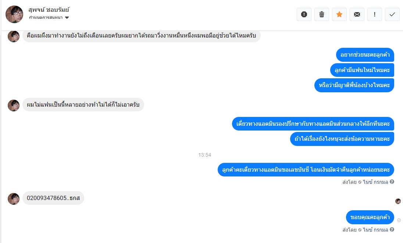The image size is (403, 243).
Task: Click the sender name ไนซ์ กรกมล under 13:54 message
Action: pos(375,182)
